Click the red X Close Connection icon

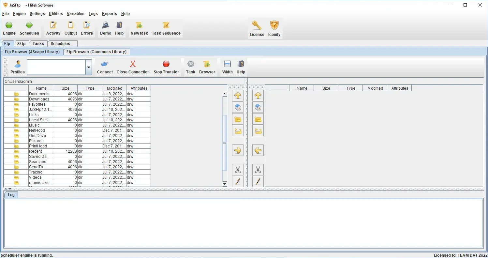point(133,64)
